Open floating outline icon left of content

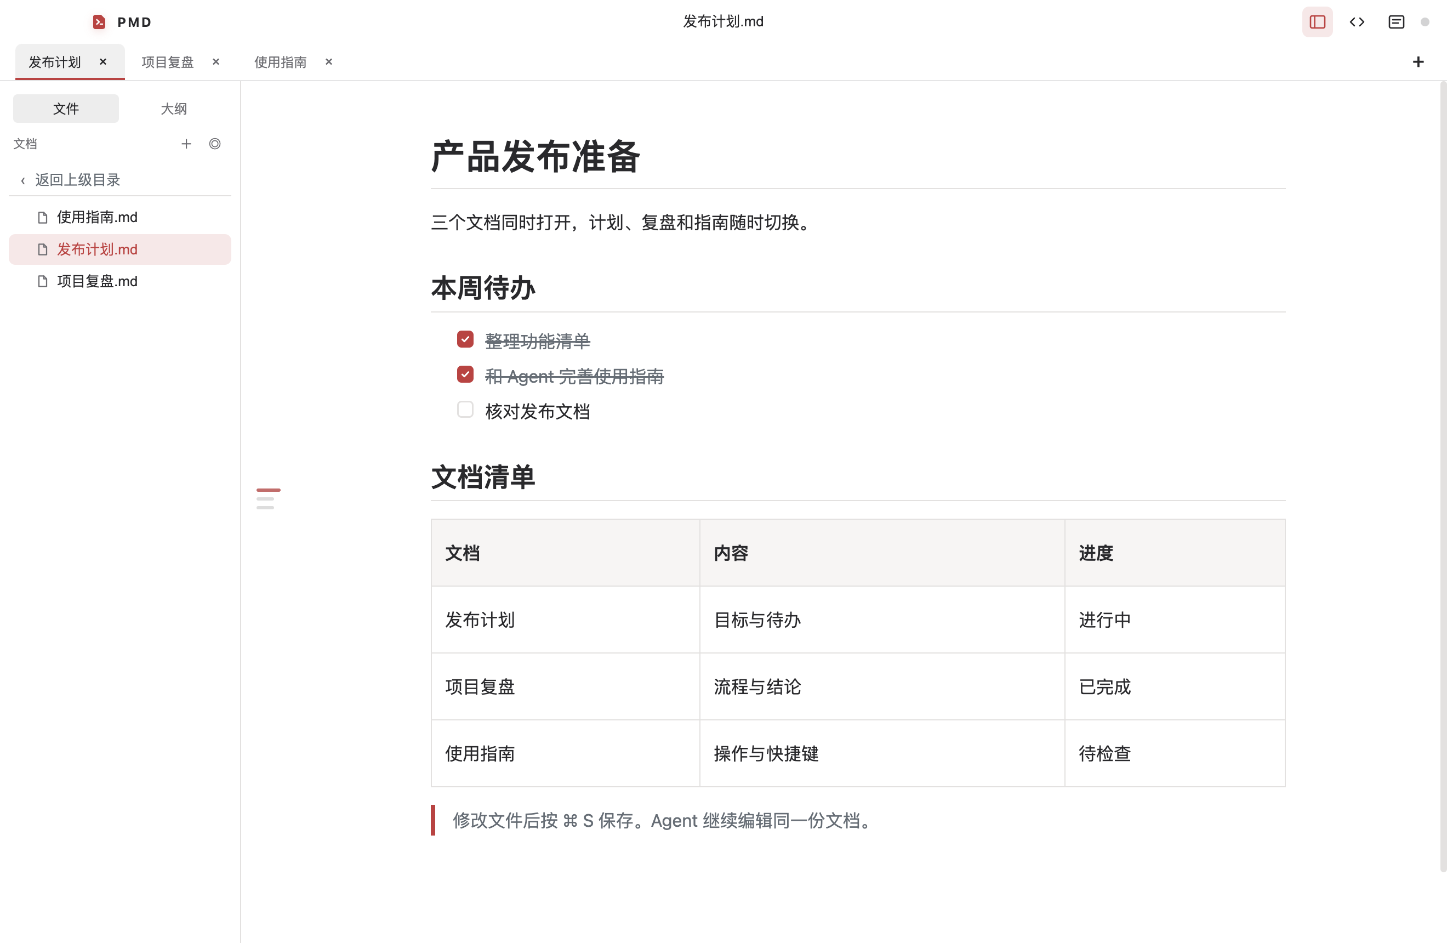tap(268, 498)
